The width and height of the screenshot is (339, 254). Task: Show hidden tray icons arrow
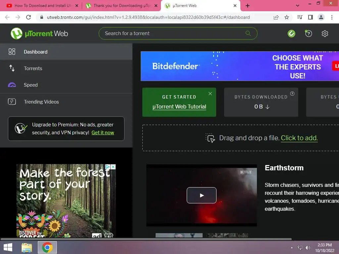click(292, 248)
